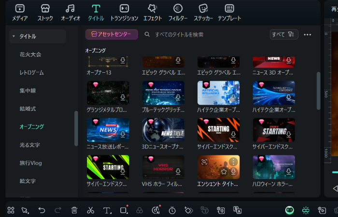Favorite the エンシェント タイトル thumbnail with star icon
The height and width of the screenshot is (217, 338).
tap(224, 171)
